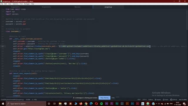Open the Selection menu
Image resolution: width=188 pixels, height=106 pixels.
[16, 4]
